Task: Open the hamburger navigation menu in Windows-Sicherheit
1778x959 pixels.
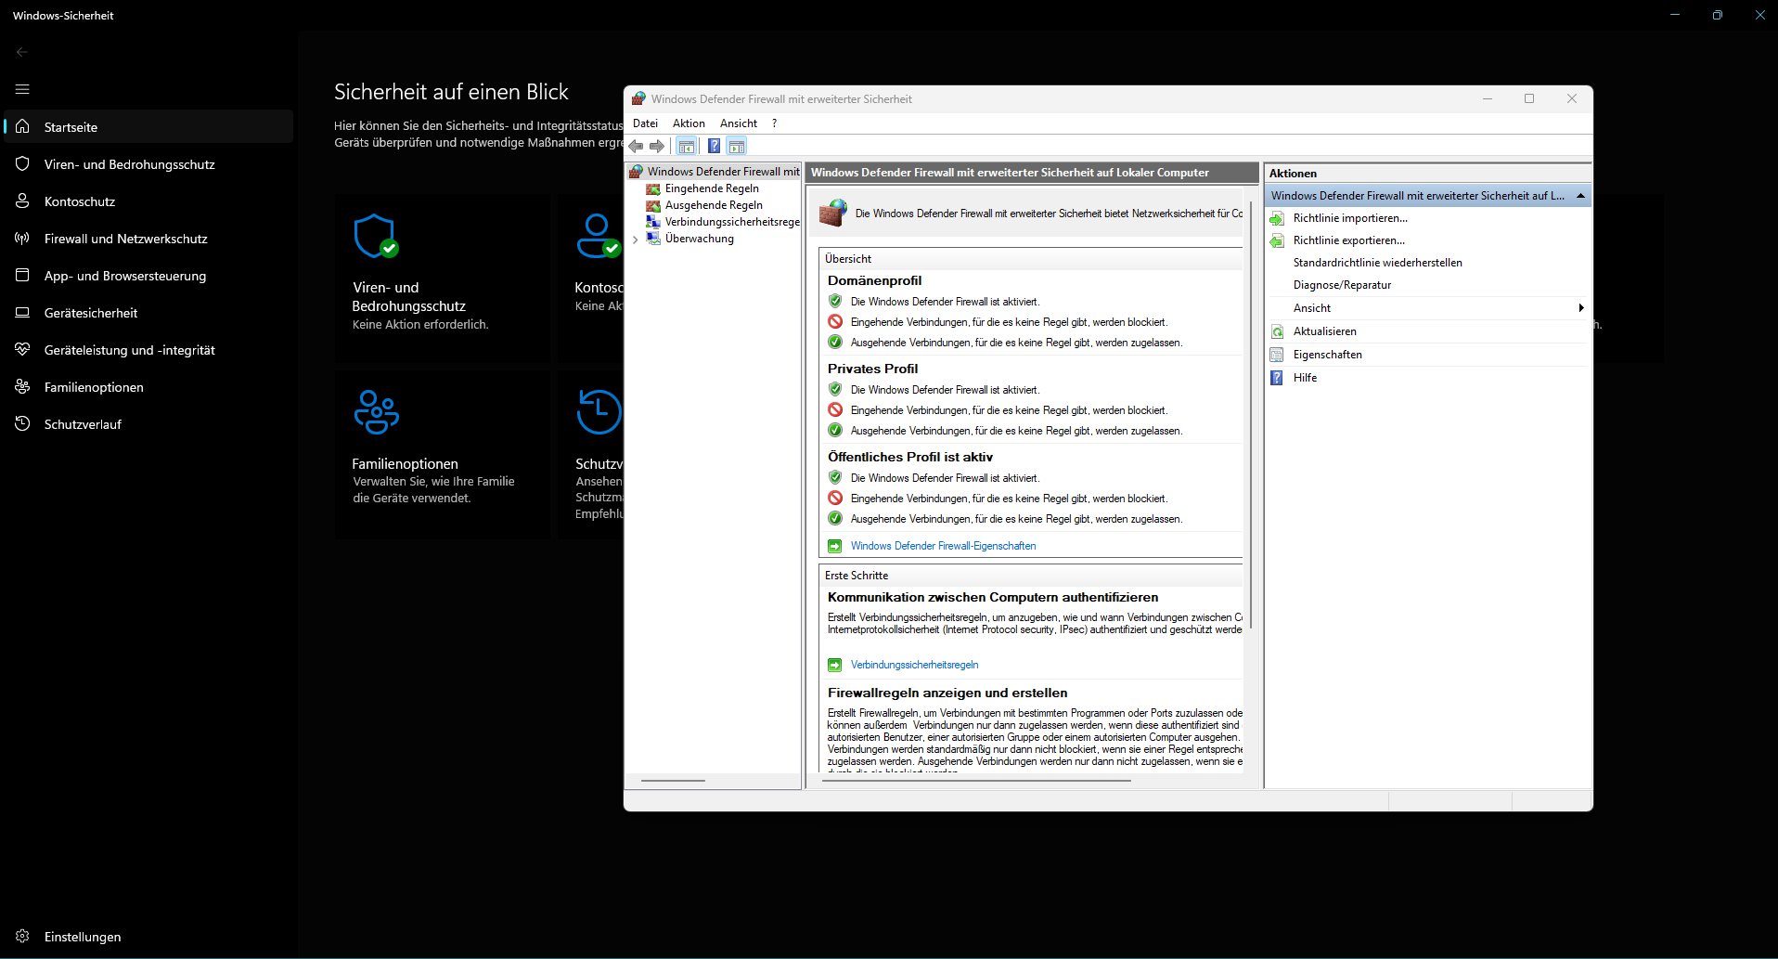Action: 22,89
